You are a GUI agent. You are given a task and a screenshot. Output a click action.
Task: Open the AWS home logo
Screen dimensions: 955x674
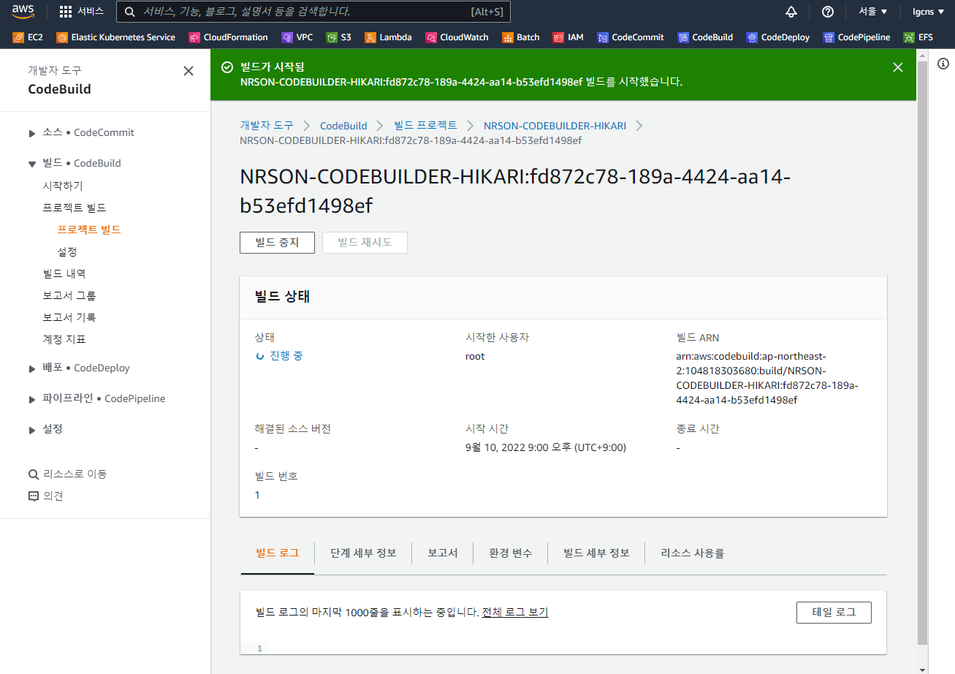click(23, 12)
